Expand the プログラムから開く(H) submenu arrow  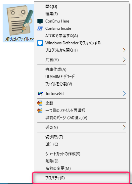(x=124, y=50)
